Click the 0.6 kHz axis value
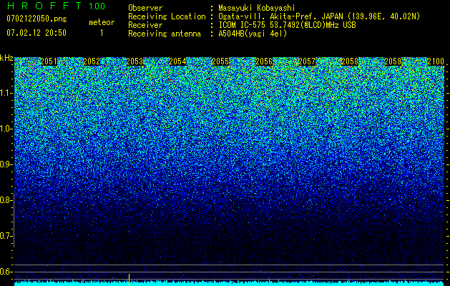Image resolution: width=450 pixels, height=286 pixels. click(6, 272)
